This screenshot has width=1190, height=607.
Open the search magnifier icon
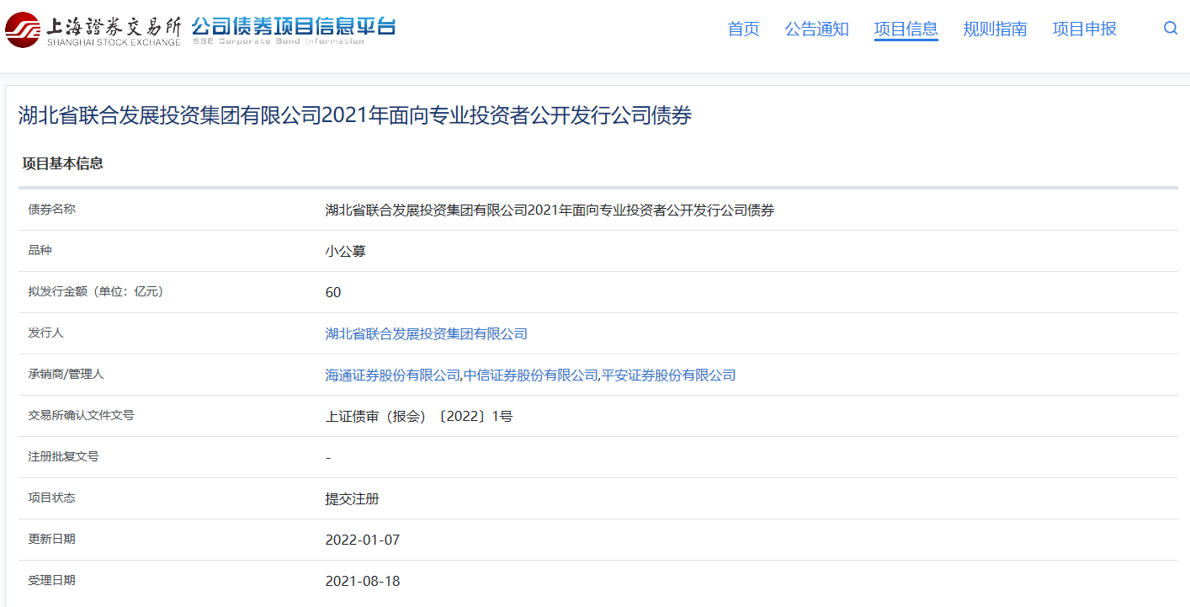pyautogui.click(x=1170, y=29)
